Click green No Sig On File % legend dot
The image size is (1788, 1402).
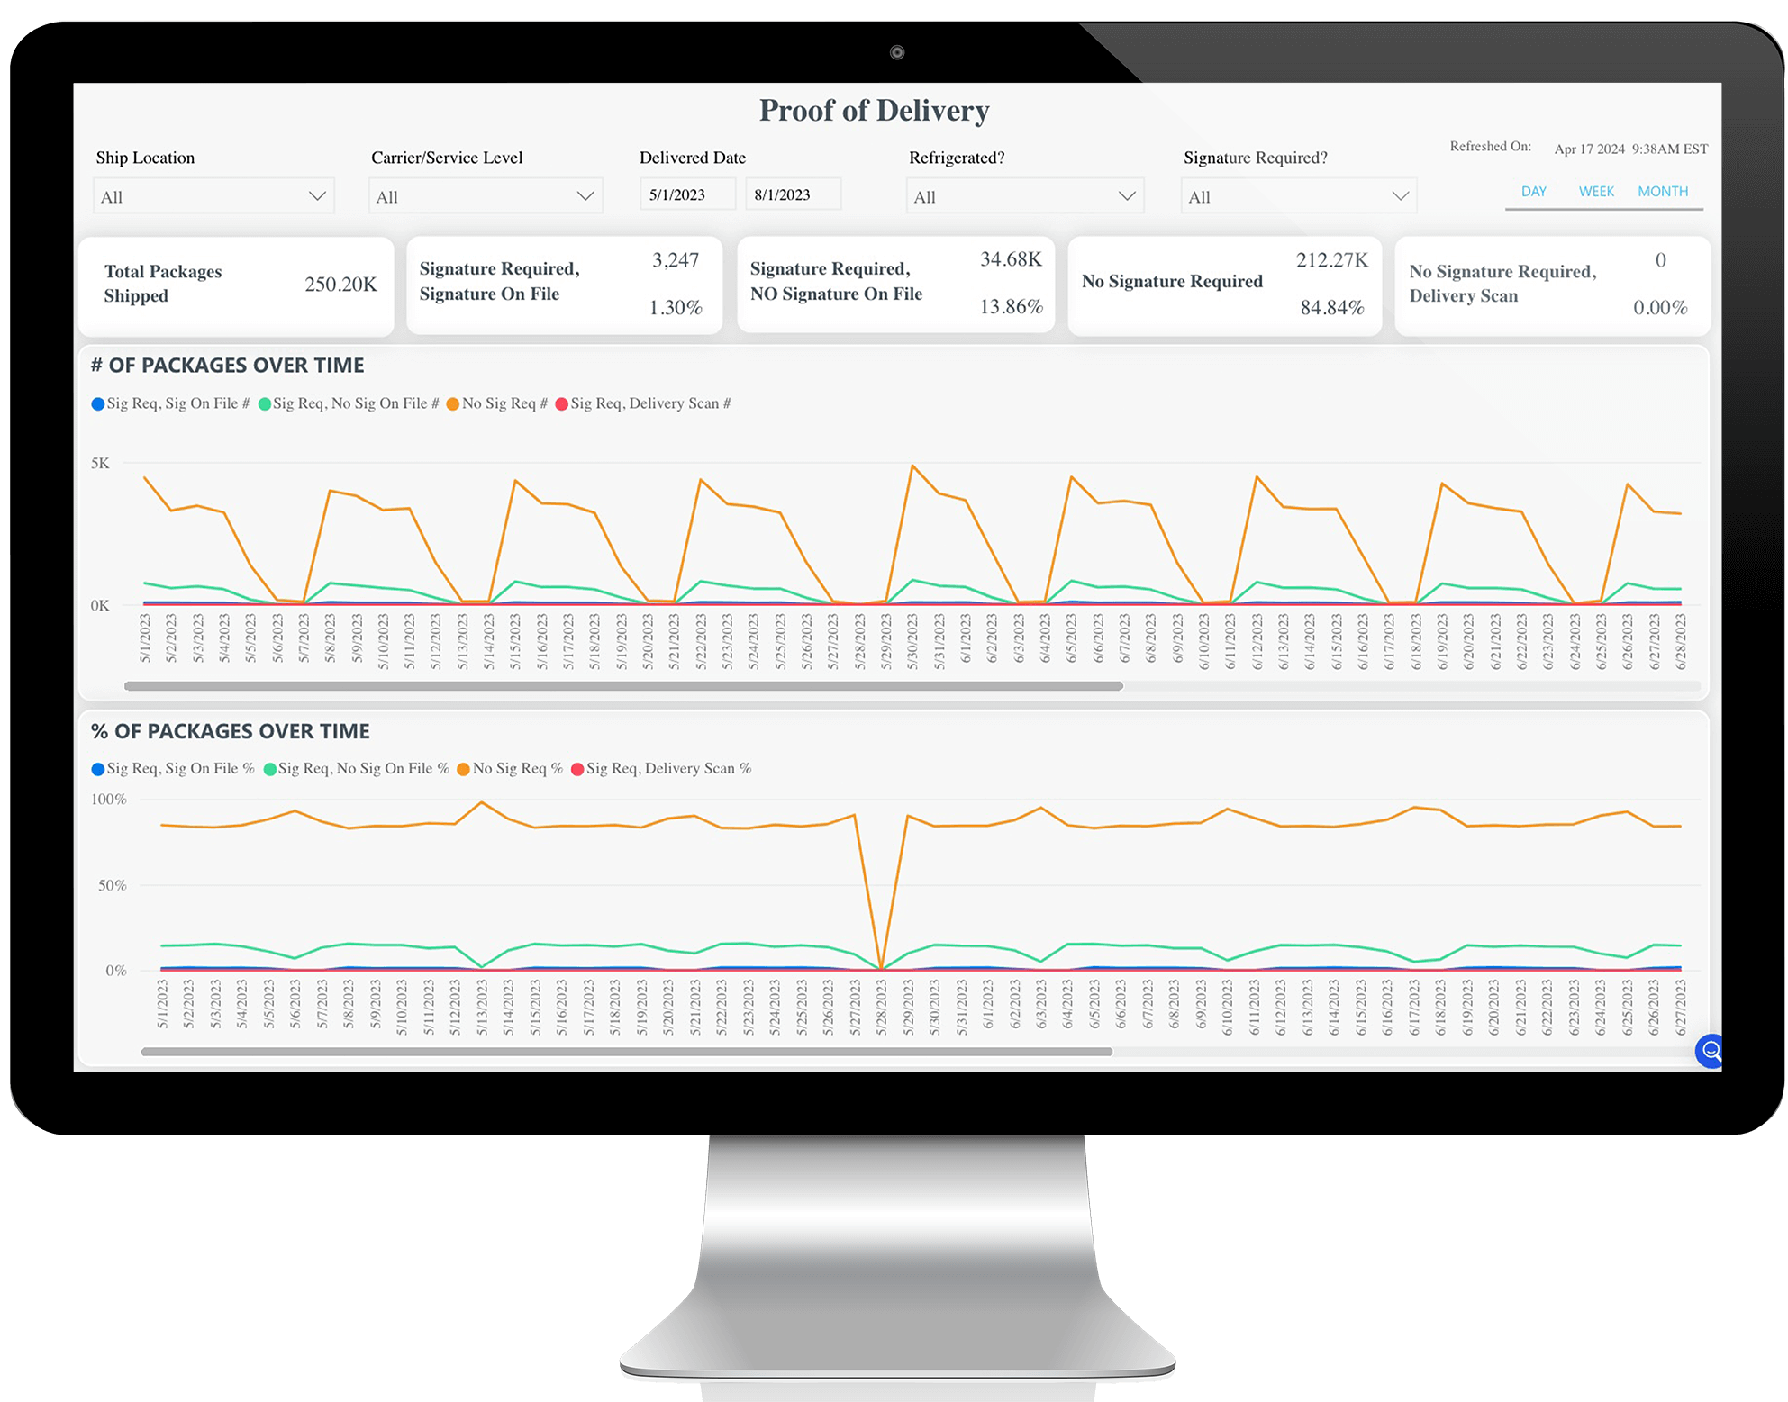269,769
